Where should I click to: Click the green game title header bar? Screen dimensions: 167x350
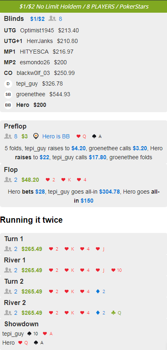pyautogui.click(x=84, y=6)
